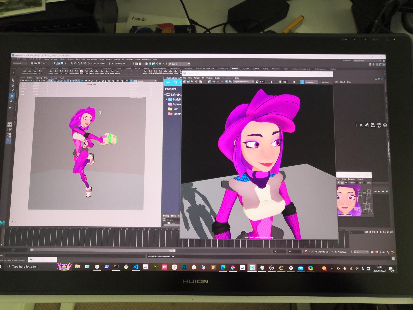Open Channel Box Show menu

349,82
